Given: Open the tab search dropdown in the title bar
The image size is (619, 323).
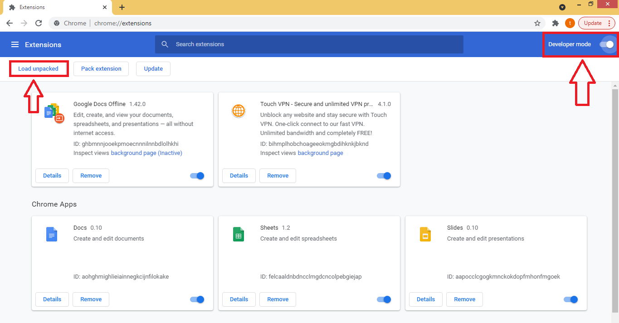Looking at the screenshot, I should pos(562,7).
